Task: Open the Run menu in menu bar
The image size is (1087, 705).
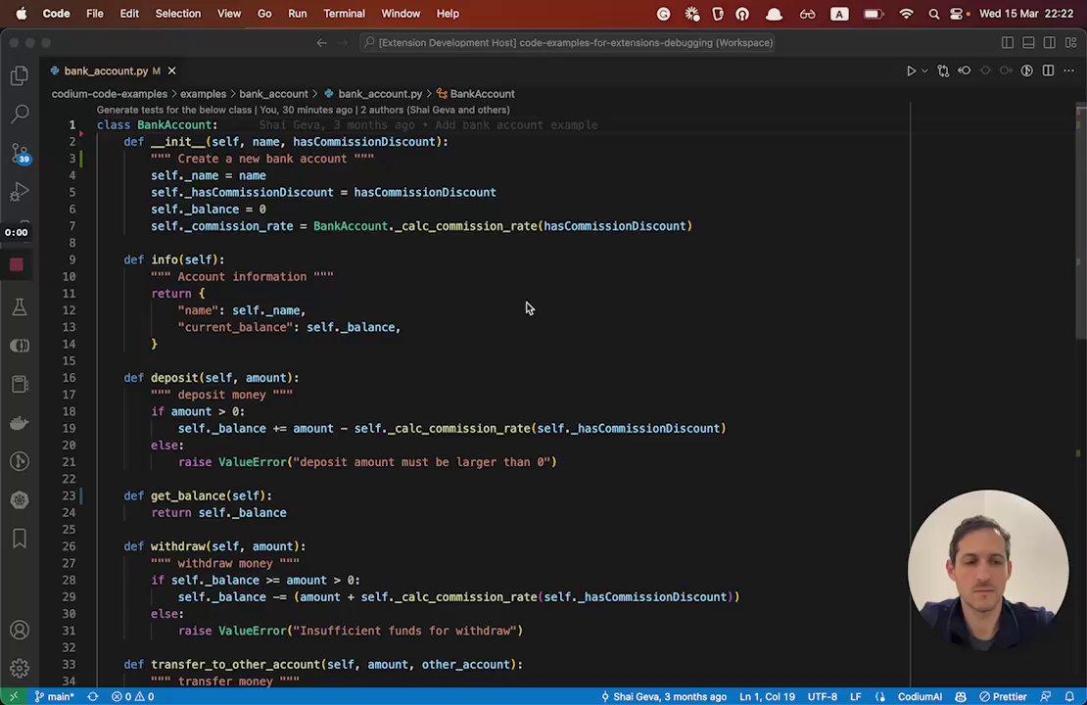Action: pos(298,13)
